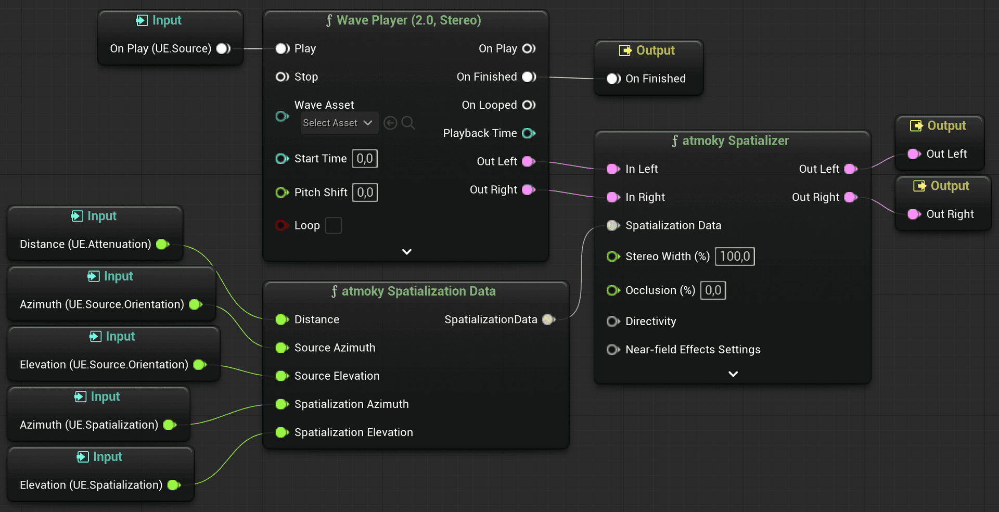Click the Out Right pin on the Output node

(914, 214)
